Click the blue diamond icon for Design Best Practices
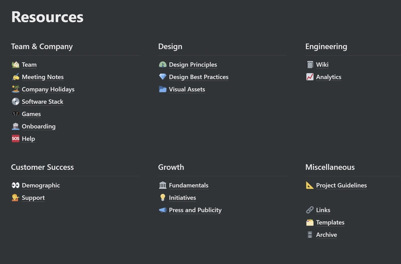The height and width of the screenshot is (264, 401). click(x=162, y=77)
